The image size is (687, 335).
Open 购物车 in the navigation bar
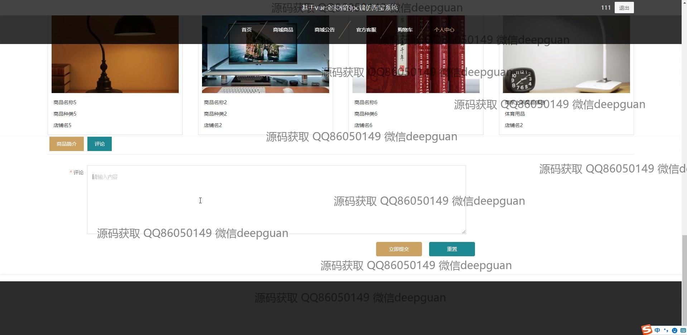pyautogui.click(x=405, y=30)
